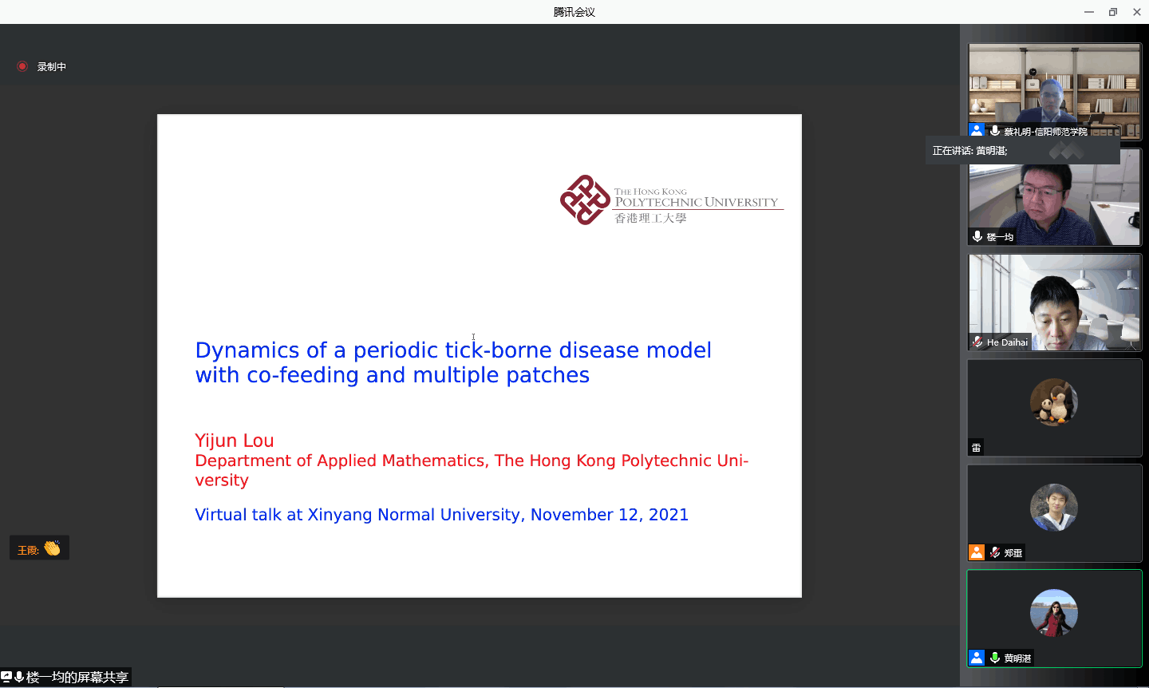
Task: Select He Daihai's video thumbnail
Action: (1054, 302)
